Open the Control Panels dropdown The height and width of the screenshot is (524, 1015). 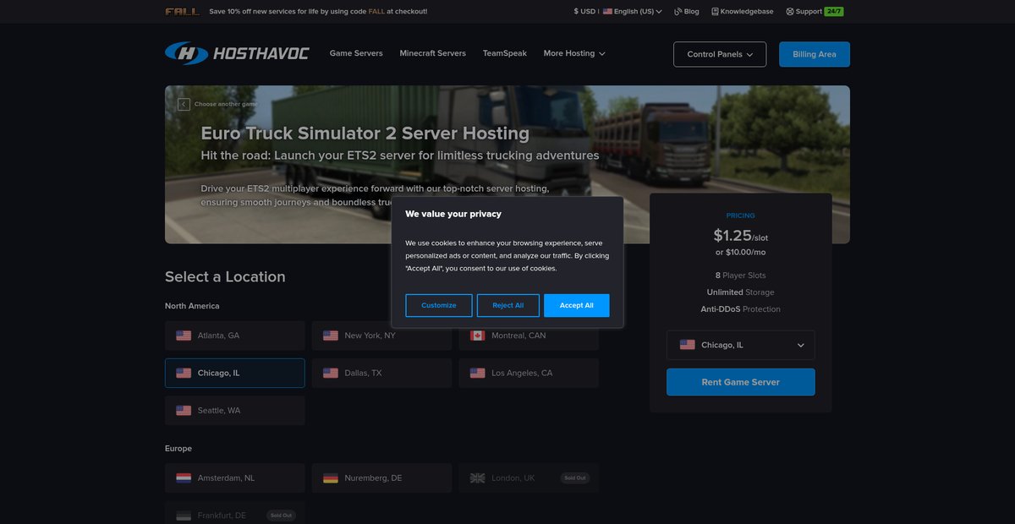coord(720,54)
